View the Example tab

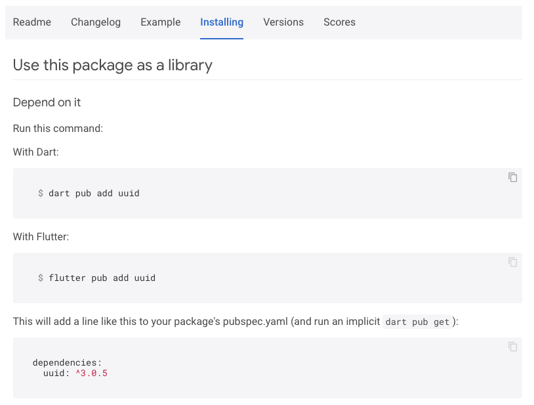(161, 22)
